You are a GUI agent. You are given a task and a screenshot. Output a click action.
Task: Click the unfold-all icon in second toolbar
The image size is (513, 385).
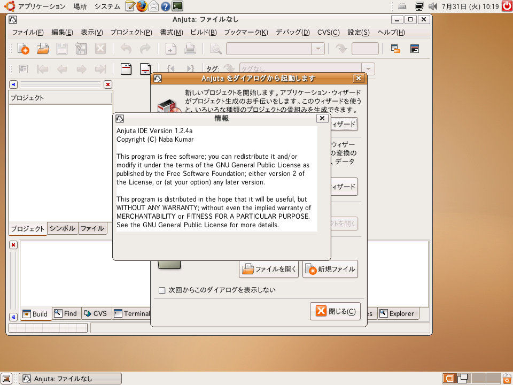click(x=145, y=69)
